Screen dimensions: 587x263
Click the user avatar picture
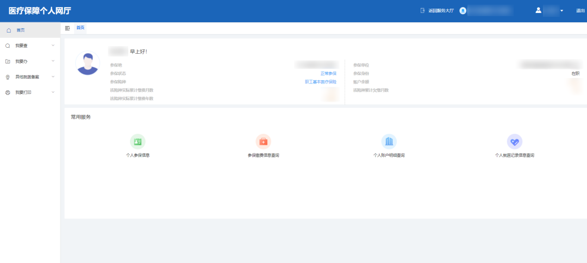(x=88, y=63)
